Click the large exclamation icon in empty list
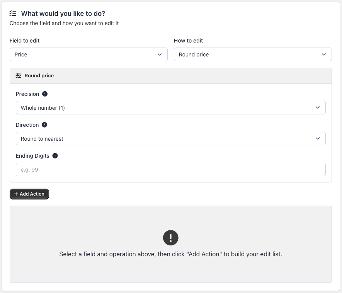The width and height of the screenshot is (342, 293). [170, 238]
